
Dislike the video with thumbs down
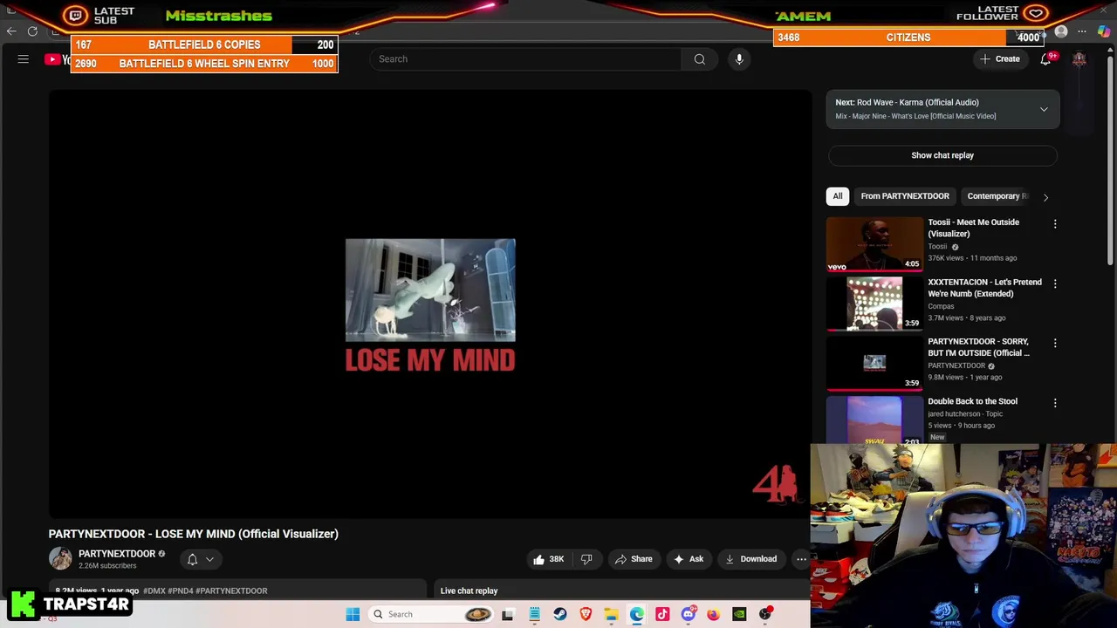[586, 559]
